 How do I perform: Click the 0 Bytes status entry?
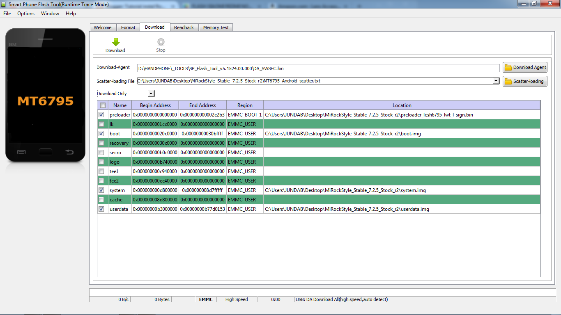coord(162,299)
